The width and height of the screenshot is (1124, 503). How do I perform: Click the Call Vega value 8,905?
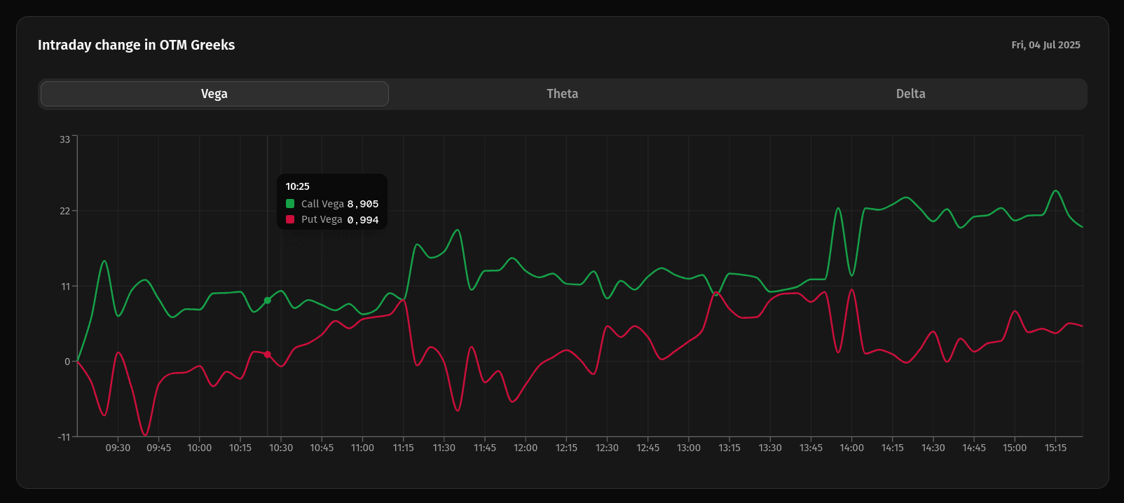pyautogui.click(x=362, y=204)
